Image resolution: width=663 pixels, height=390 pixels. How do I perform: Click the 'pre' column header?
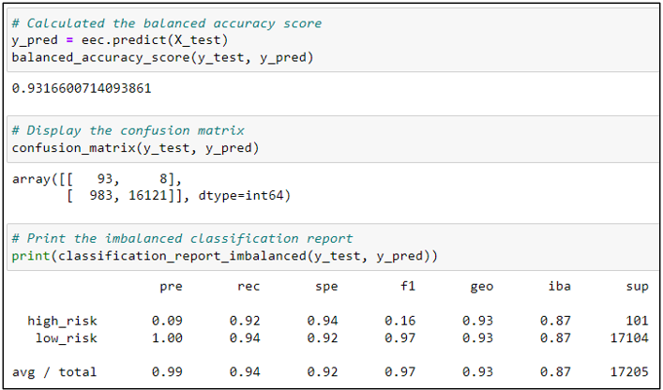[x=172, y=287]
